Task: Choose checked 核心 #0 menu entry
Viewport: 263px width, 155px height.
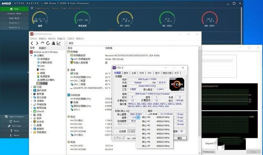Action: coord(155,117)
